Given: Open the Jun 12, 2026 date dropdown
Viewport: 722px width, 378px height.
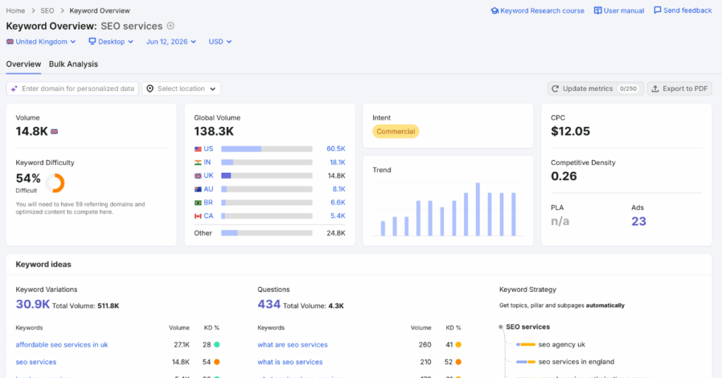Looking at the screenshot, I should tap(171, 42).
